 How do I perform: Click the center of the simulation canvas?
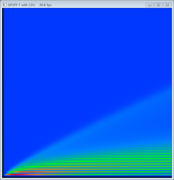[x=87, y=93]
